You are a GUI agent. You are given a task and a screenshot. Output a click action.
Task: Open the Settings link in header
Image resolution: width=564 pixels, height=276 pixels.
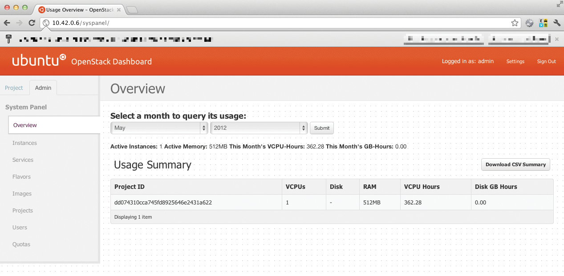(515, 61)
